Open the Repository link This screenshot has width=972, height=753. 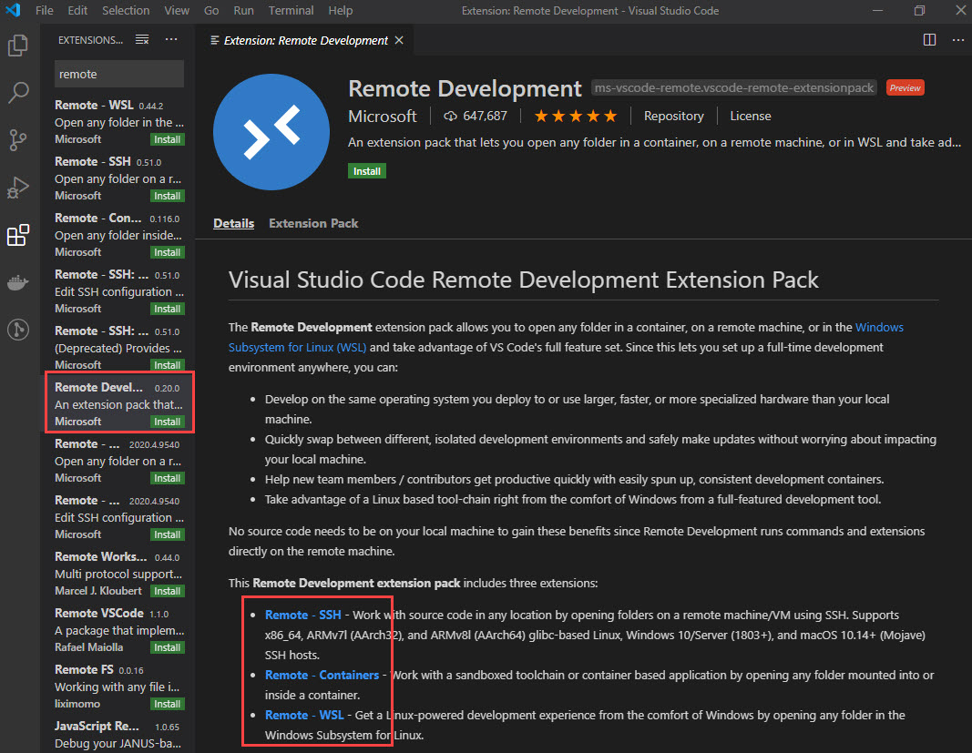pyautogui.click(x=674, y=116)
